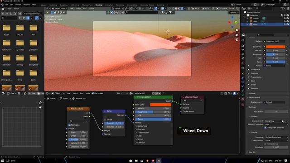Click the Strength slider in Bump node
This screenshot has width=290, height=163.
pyautogui.click(x=114, y=123)
